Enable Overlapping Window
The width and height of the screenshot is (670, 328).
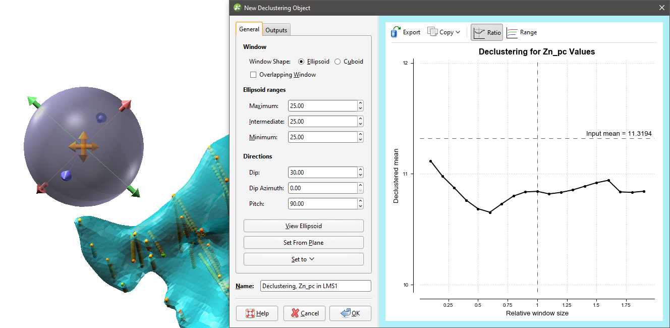(x=253, y=74)
